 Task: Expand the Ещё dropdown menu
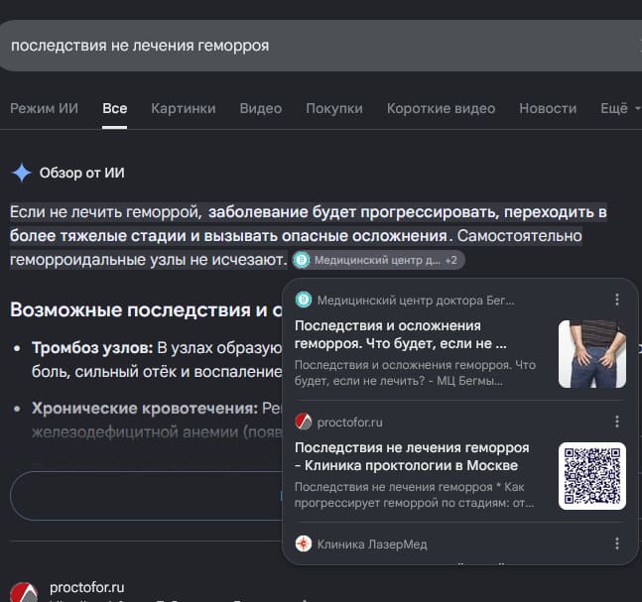[619, 108]
